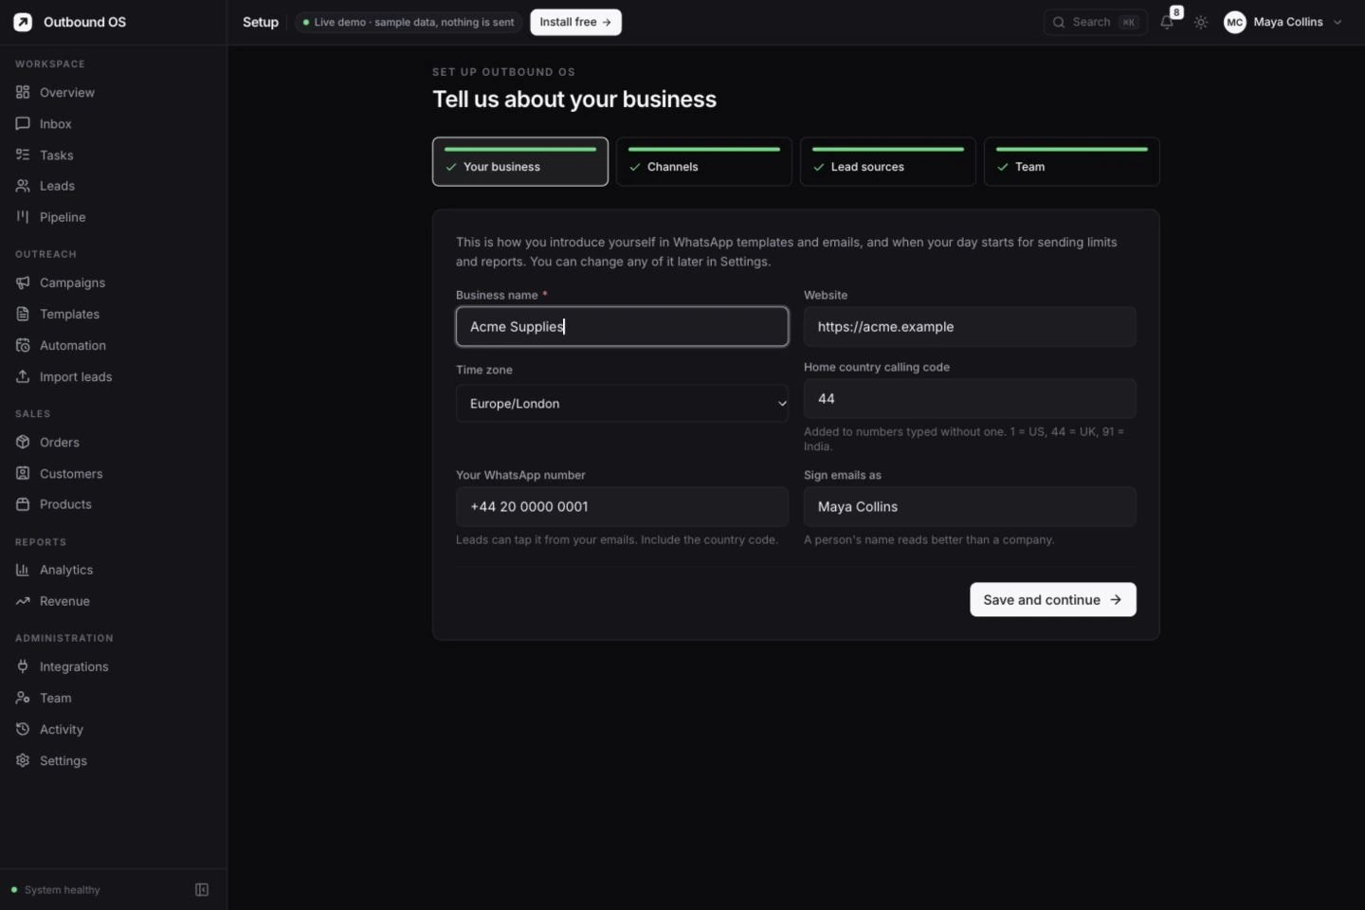
Task: Switch to the Channels step tab
Action: pyautogui.click(x=704, y=161)
